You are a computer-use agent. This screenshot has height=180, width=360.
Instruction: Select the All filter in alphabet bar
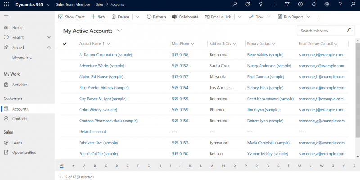tap(62, 166)
